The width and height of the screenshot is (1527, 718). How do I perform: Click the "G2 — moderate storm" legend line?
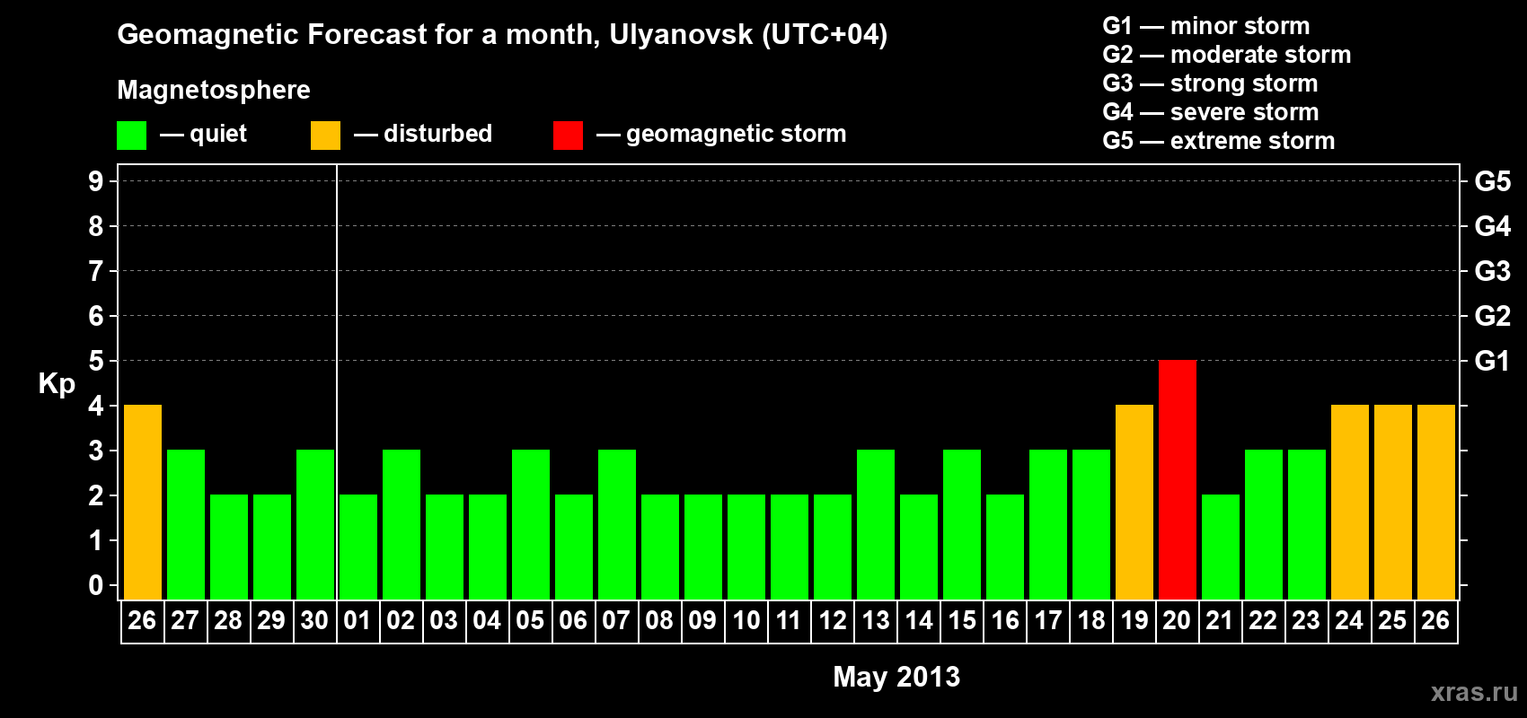click(1227, 55)
